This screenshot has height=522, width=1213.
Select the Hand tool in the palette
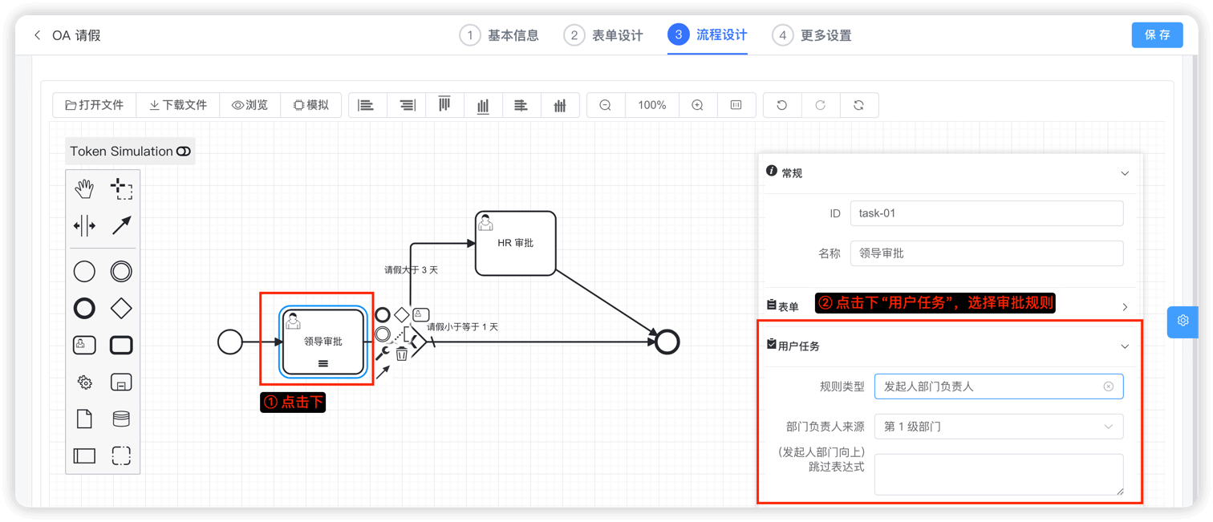(84, 188)
